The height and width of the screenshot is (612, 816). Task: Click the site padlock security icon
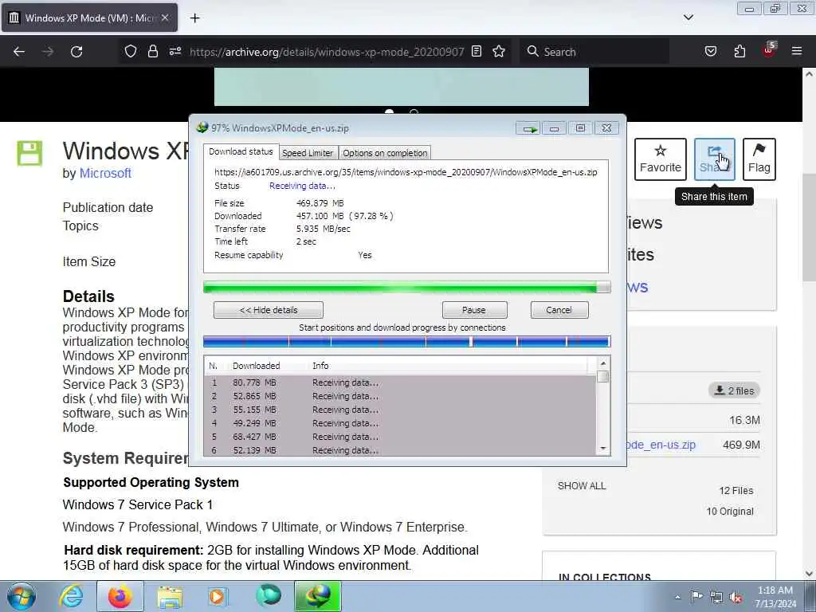coord(152,52)
